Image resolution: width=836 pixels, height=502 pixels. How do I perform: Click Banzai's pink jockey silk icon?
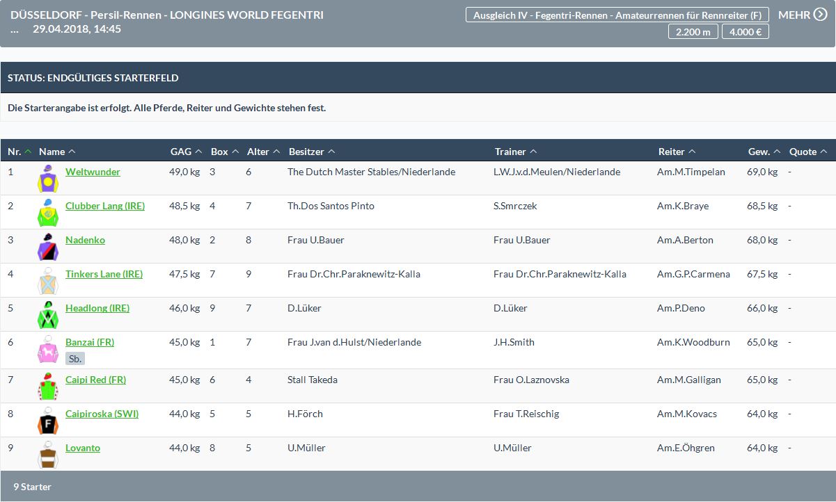(47, 349)
